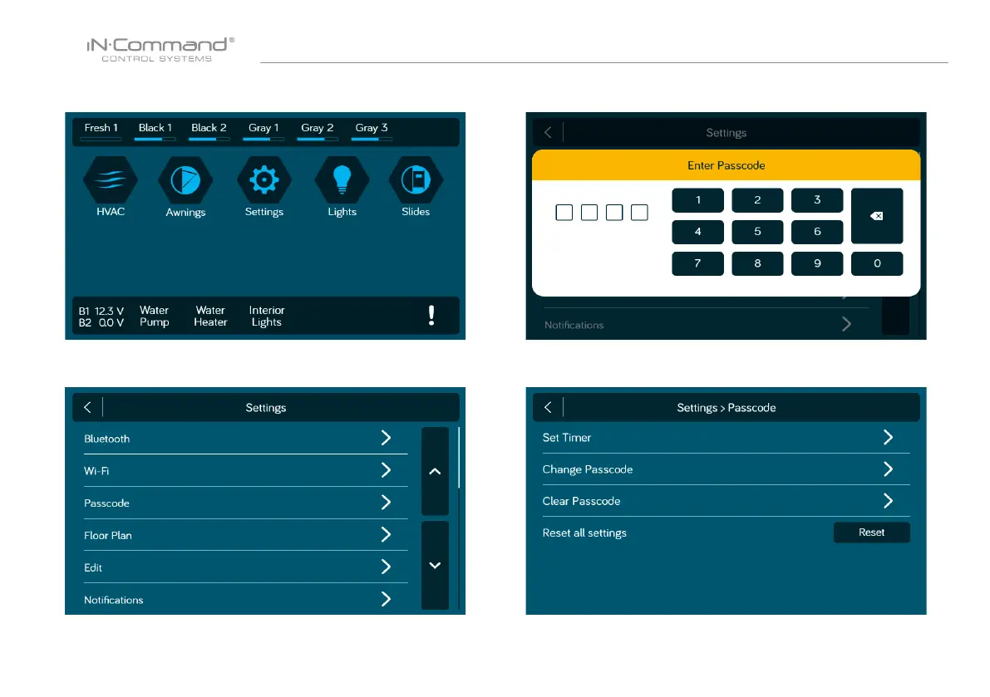This screenshot has width=990, height=697.
Task: Click the 'Clear Passcode' label
Action: click(x=581, y=501)
